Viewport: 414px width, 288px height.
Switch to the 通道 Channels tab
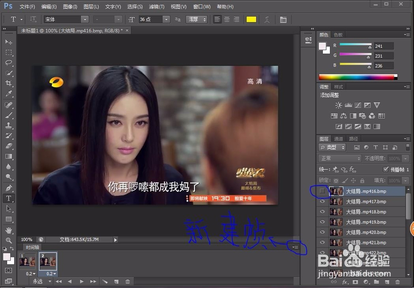tap(339, 138)
